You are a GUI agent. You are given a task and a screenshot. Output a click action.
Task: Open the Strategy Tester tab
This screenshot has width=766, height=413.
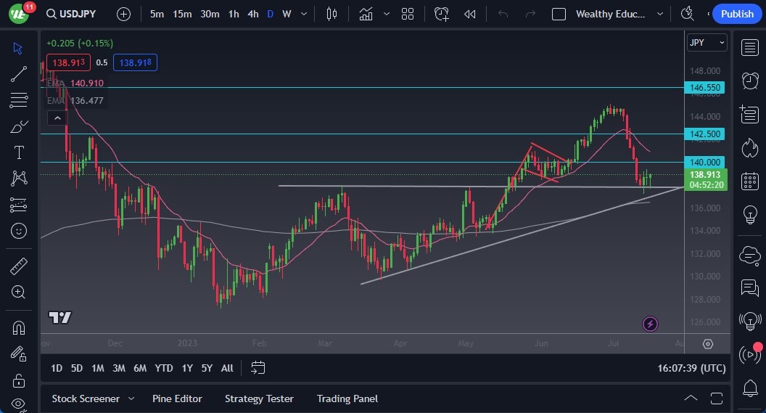(x=259, y=398)
